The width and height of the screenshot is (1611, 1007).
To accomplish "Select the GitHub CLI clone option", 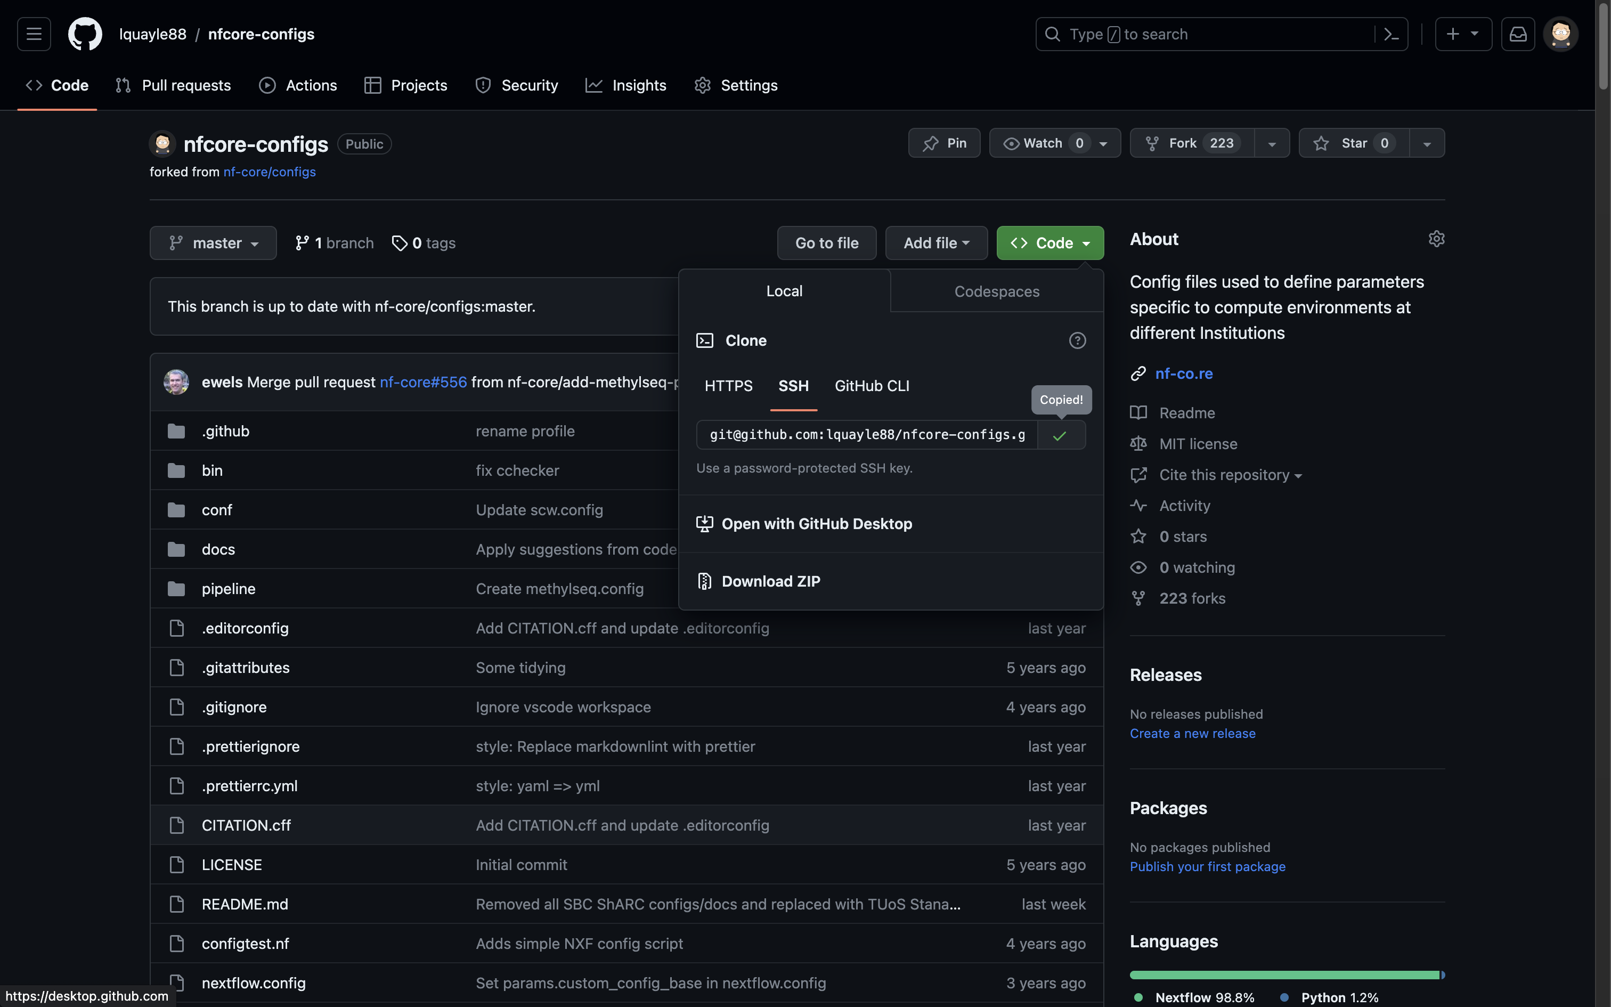I will (x=872, y=386).
